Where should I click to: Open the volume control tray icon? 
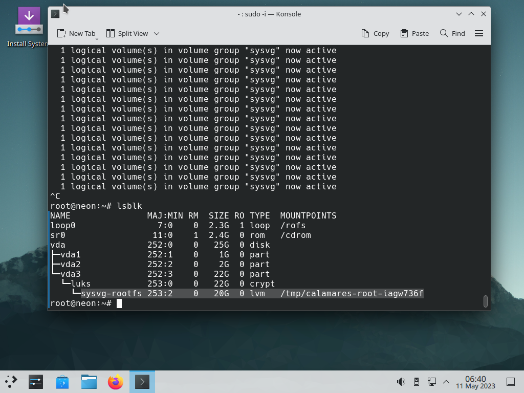(x=401, y=382)
